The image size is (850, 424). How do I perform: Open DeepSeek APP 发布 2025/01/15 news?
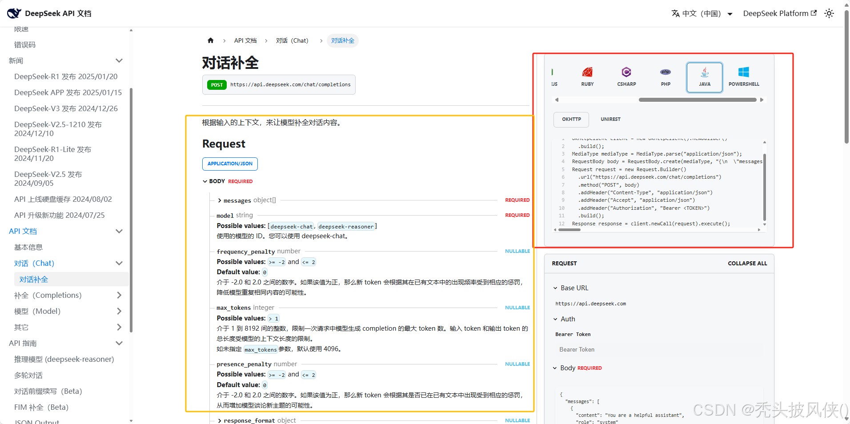[x=68, y=92]
